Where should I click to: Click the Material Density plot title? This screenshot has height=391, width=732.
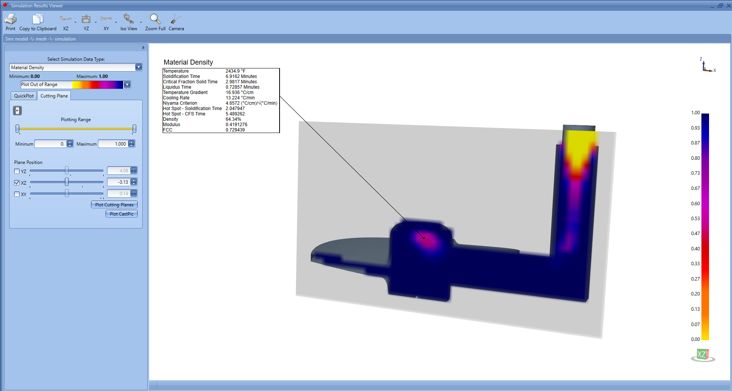188,62
